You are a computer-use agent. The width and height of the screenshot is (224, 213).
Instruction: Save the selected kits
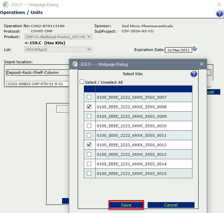point(126,205)
